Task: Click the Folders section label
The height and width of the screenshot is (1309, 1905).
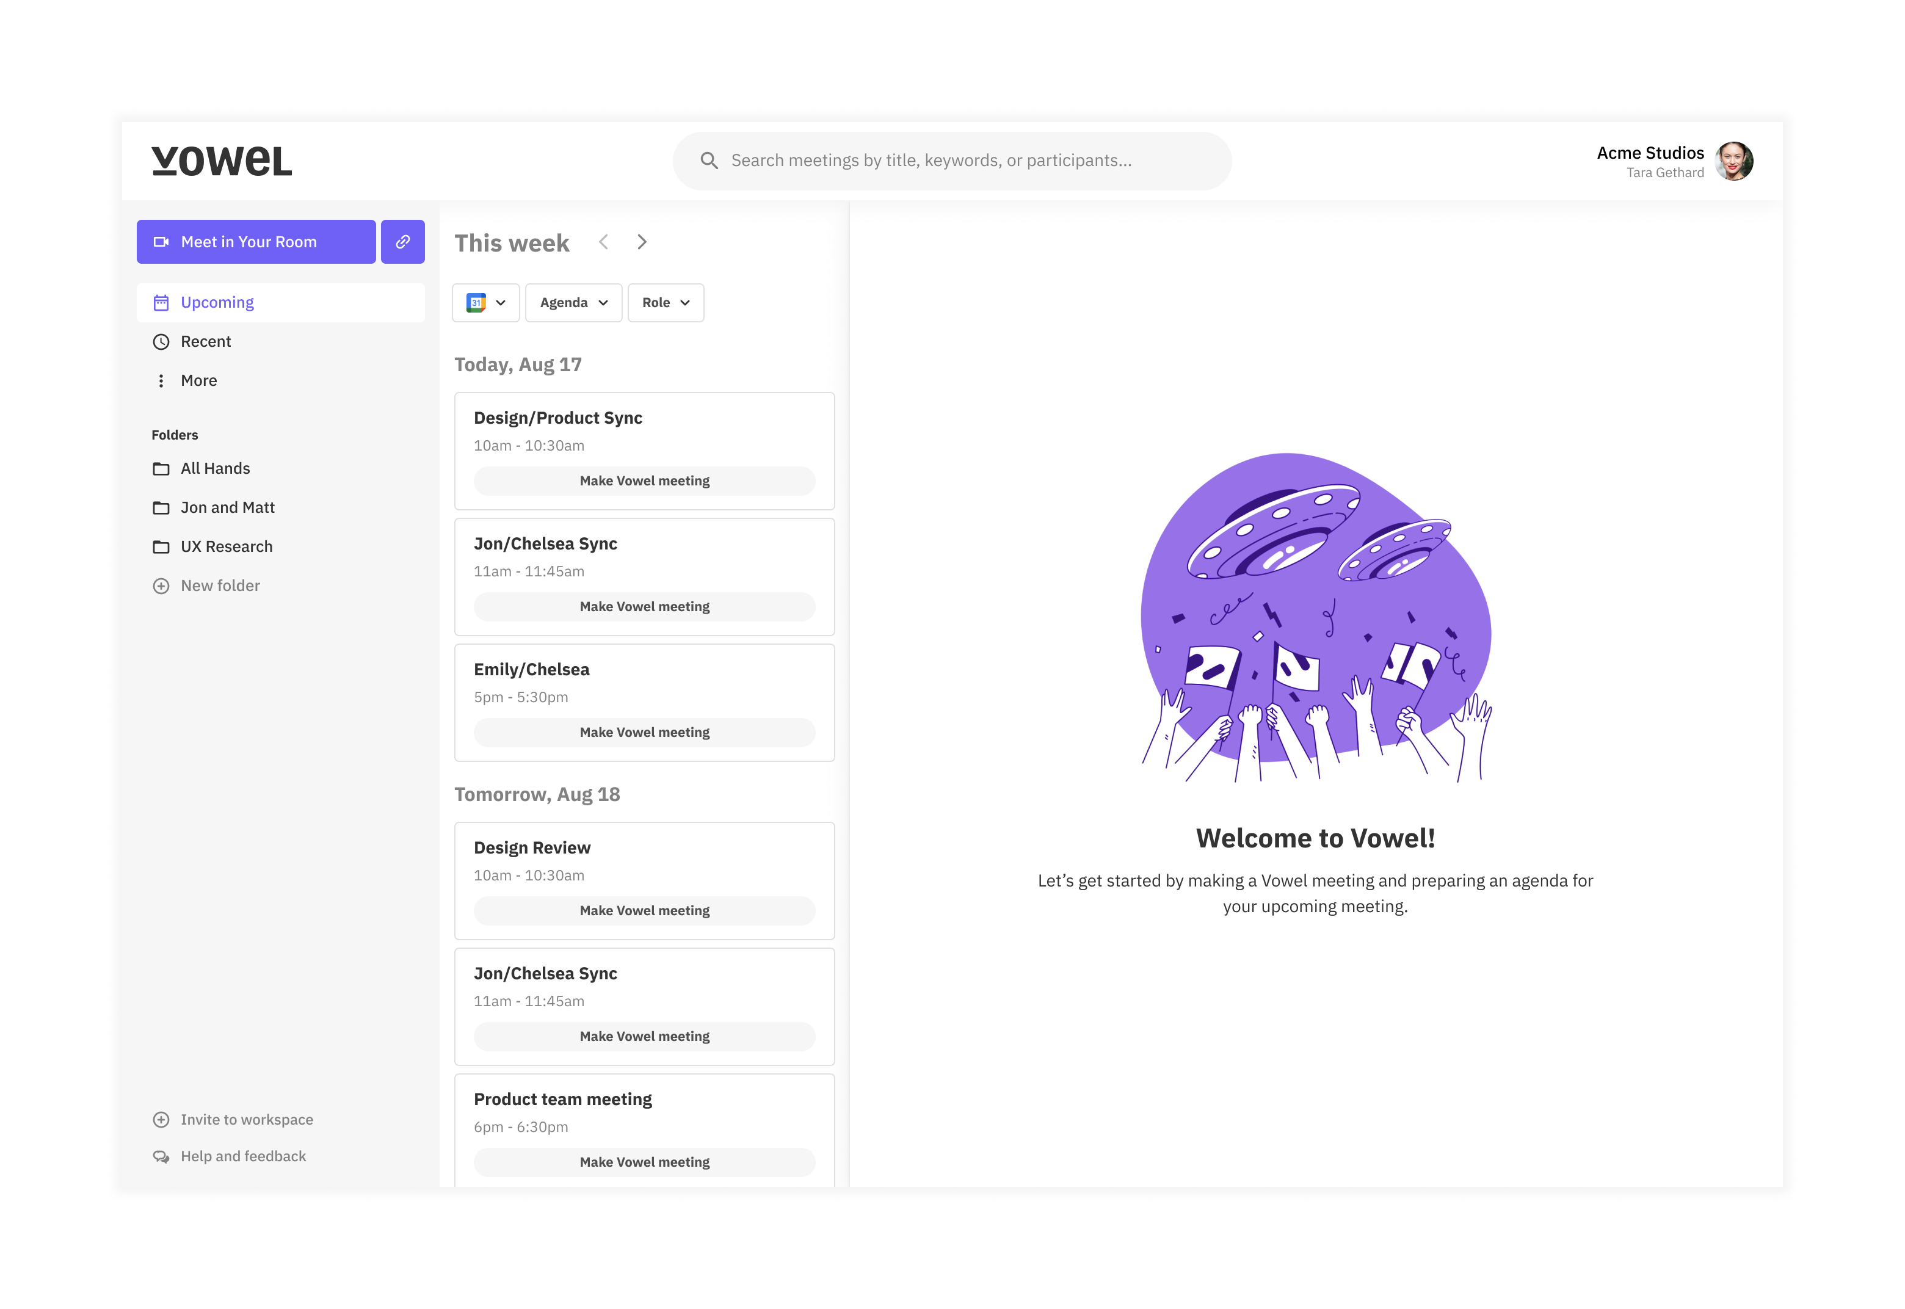Action: coord(175,435)
